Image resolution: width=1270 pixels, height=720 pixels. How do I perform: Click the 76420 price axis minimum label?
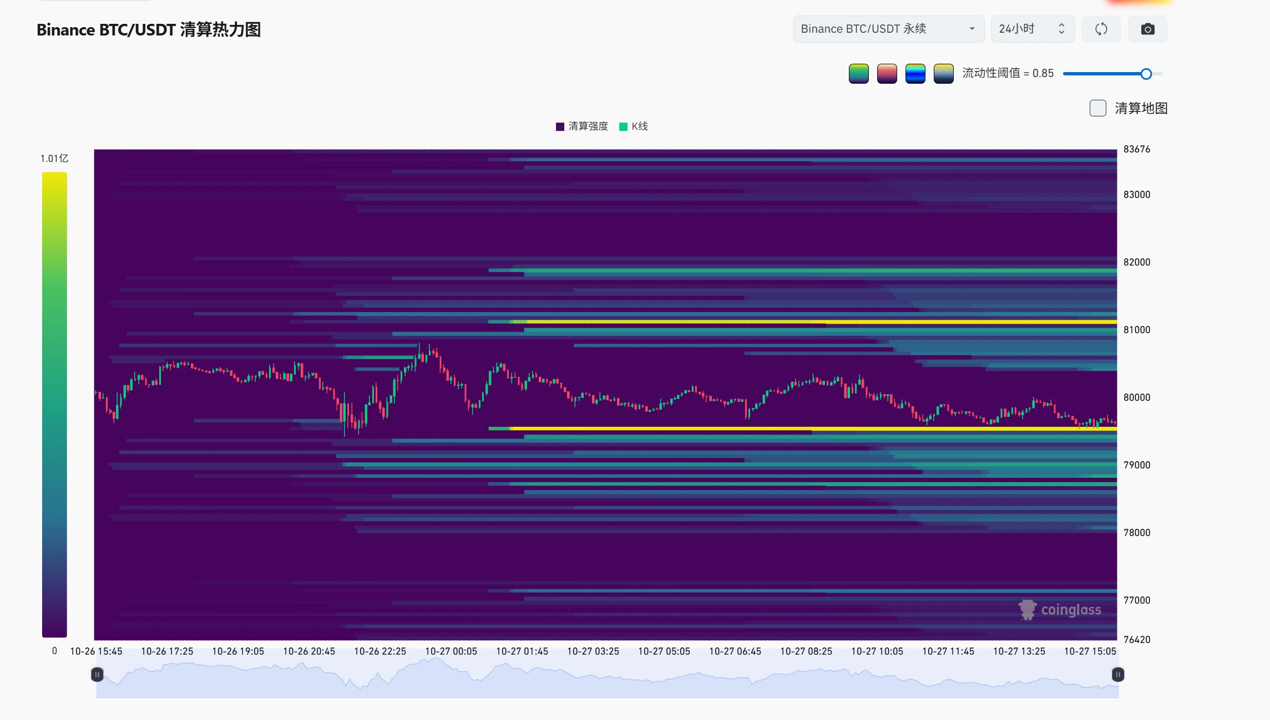pyautogui.click(x=1136, y=640)
